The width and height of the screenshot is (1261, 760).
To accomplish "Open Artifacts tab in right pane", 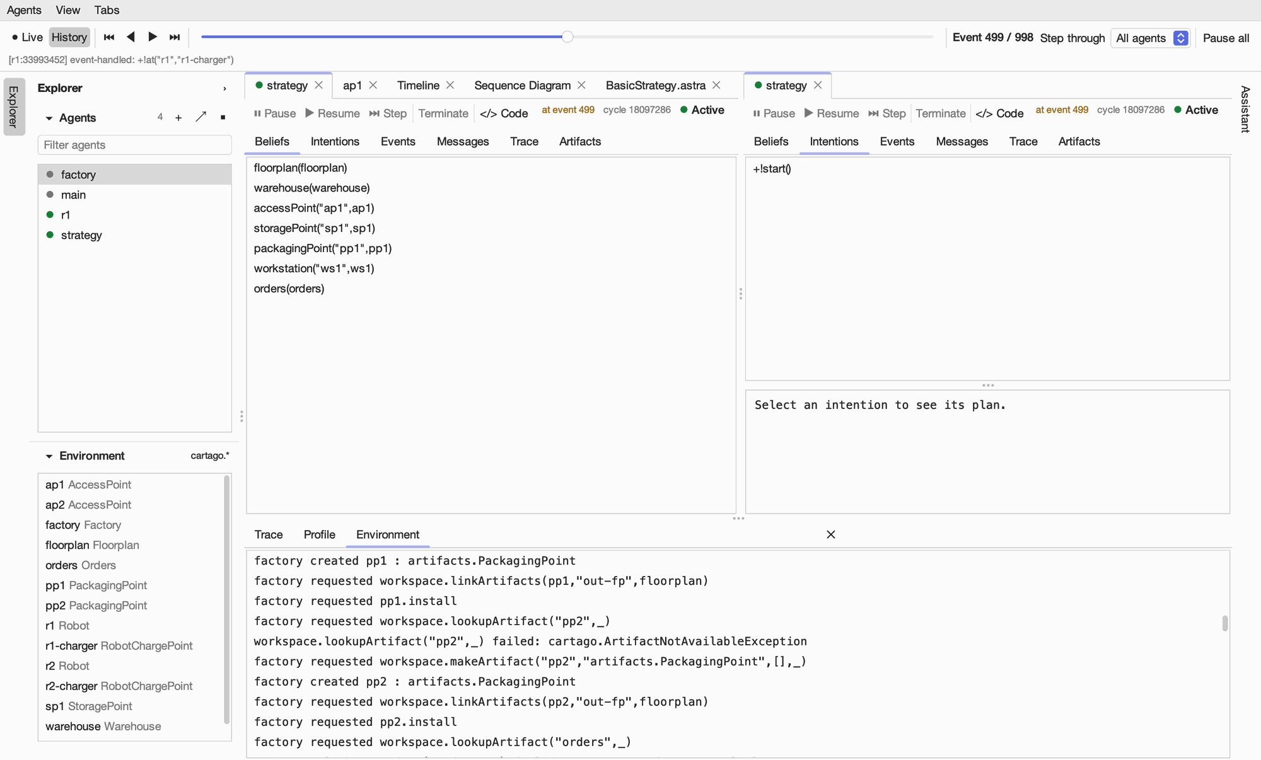I will click(x=1079, y=141).
